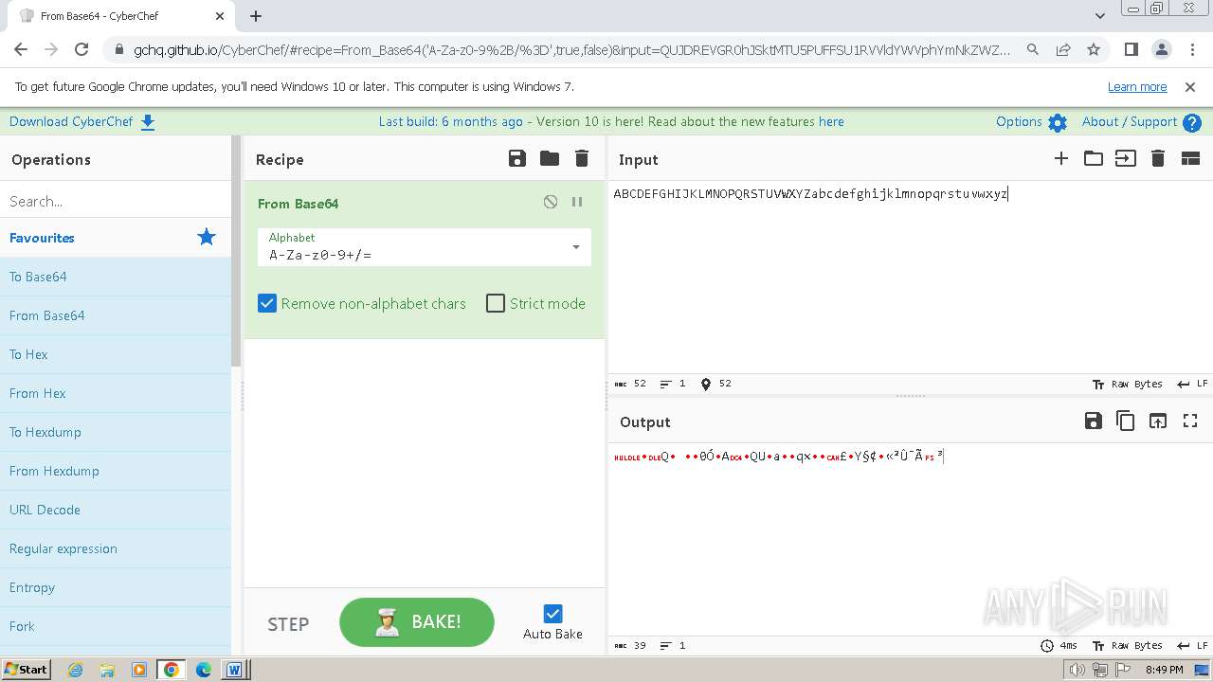1213x682 pixels.
Task: Replace input with output icon
Action: [1158, 422]
